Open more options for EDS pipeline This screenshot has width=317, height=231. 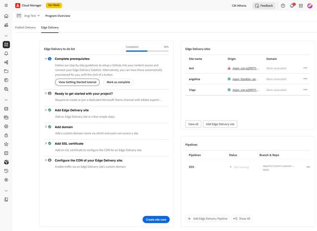pos(308,167)
